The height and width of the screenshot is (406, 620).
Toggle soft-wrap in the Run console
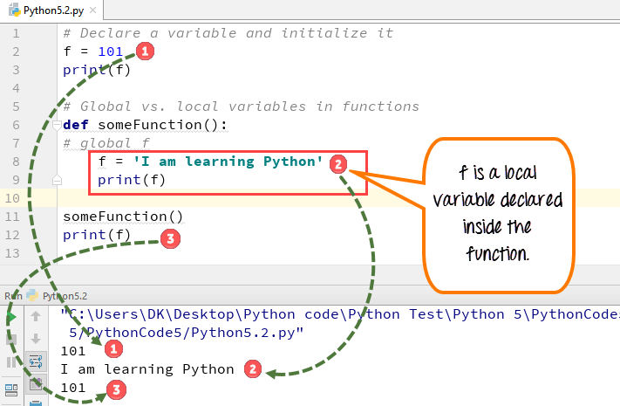(36, 361)
